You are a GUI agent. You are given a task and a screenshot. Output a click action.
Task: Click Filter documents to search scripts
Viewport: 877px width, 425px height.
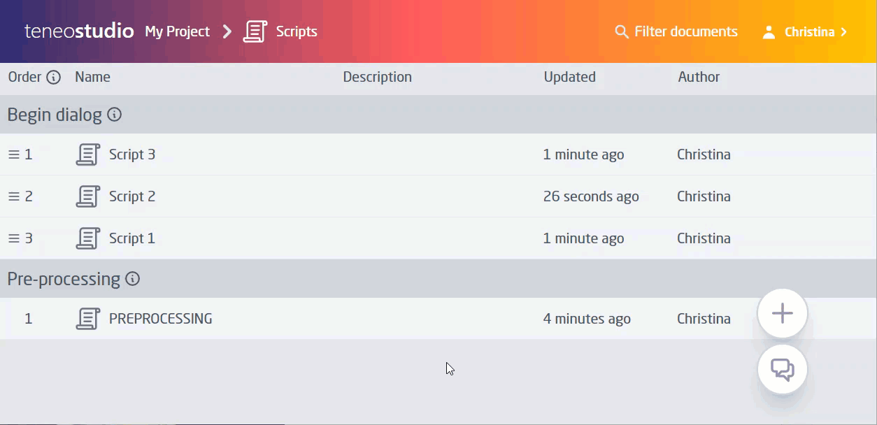[685, 31]
